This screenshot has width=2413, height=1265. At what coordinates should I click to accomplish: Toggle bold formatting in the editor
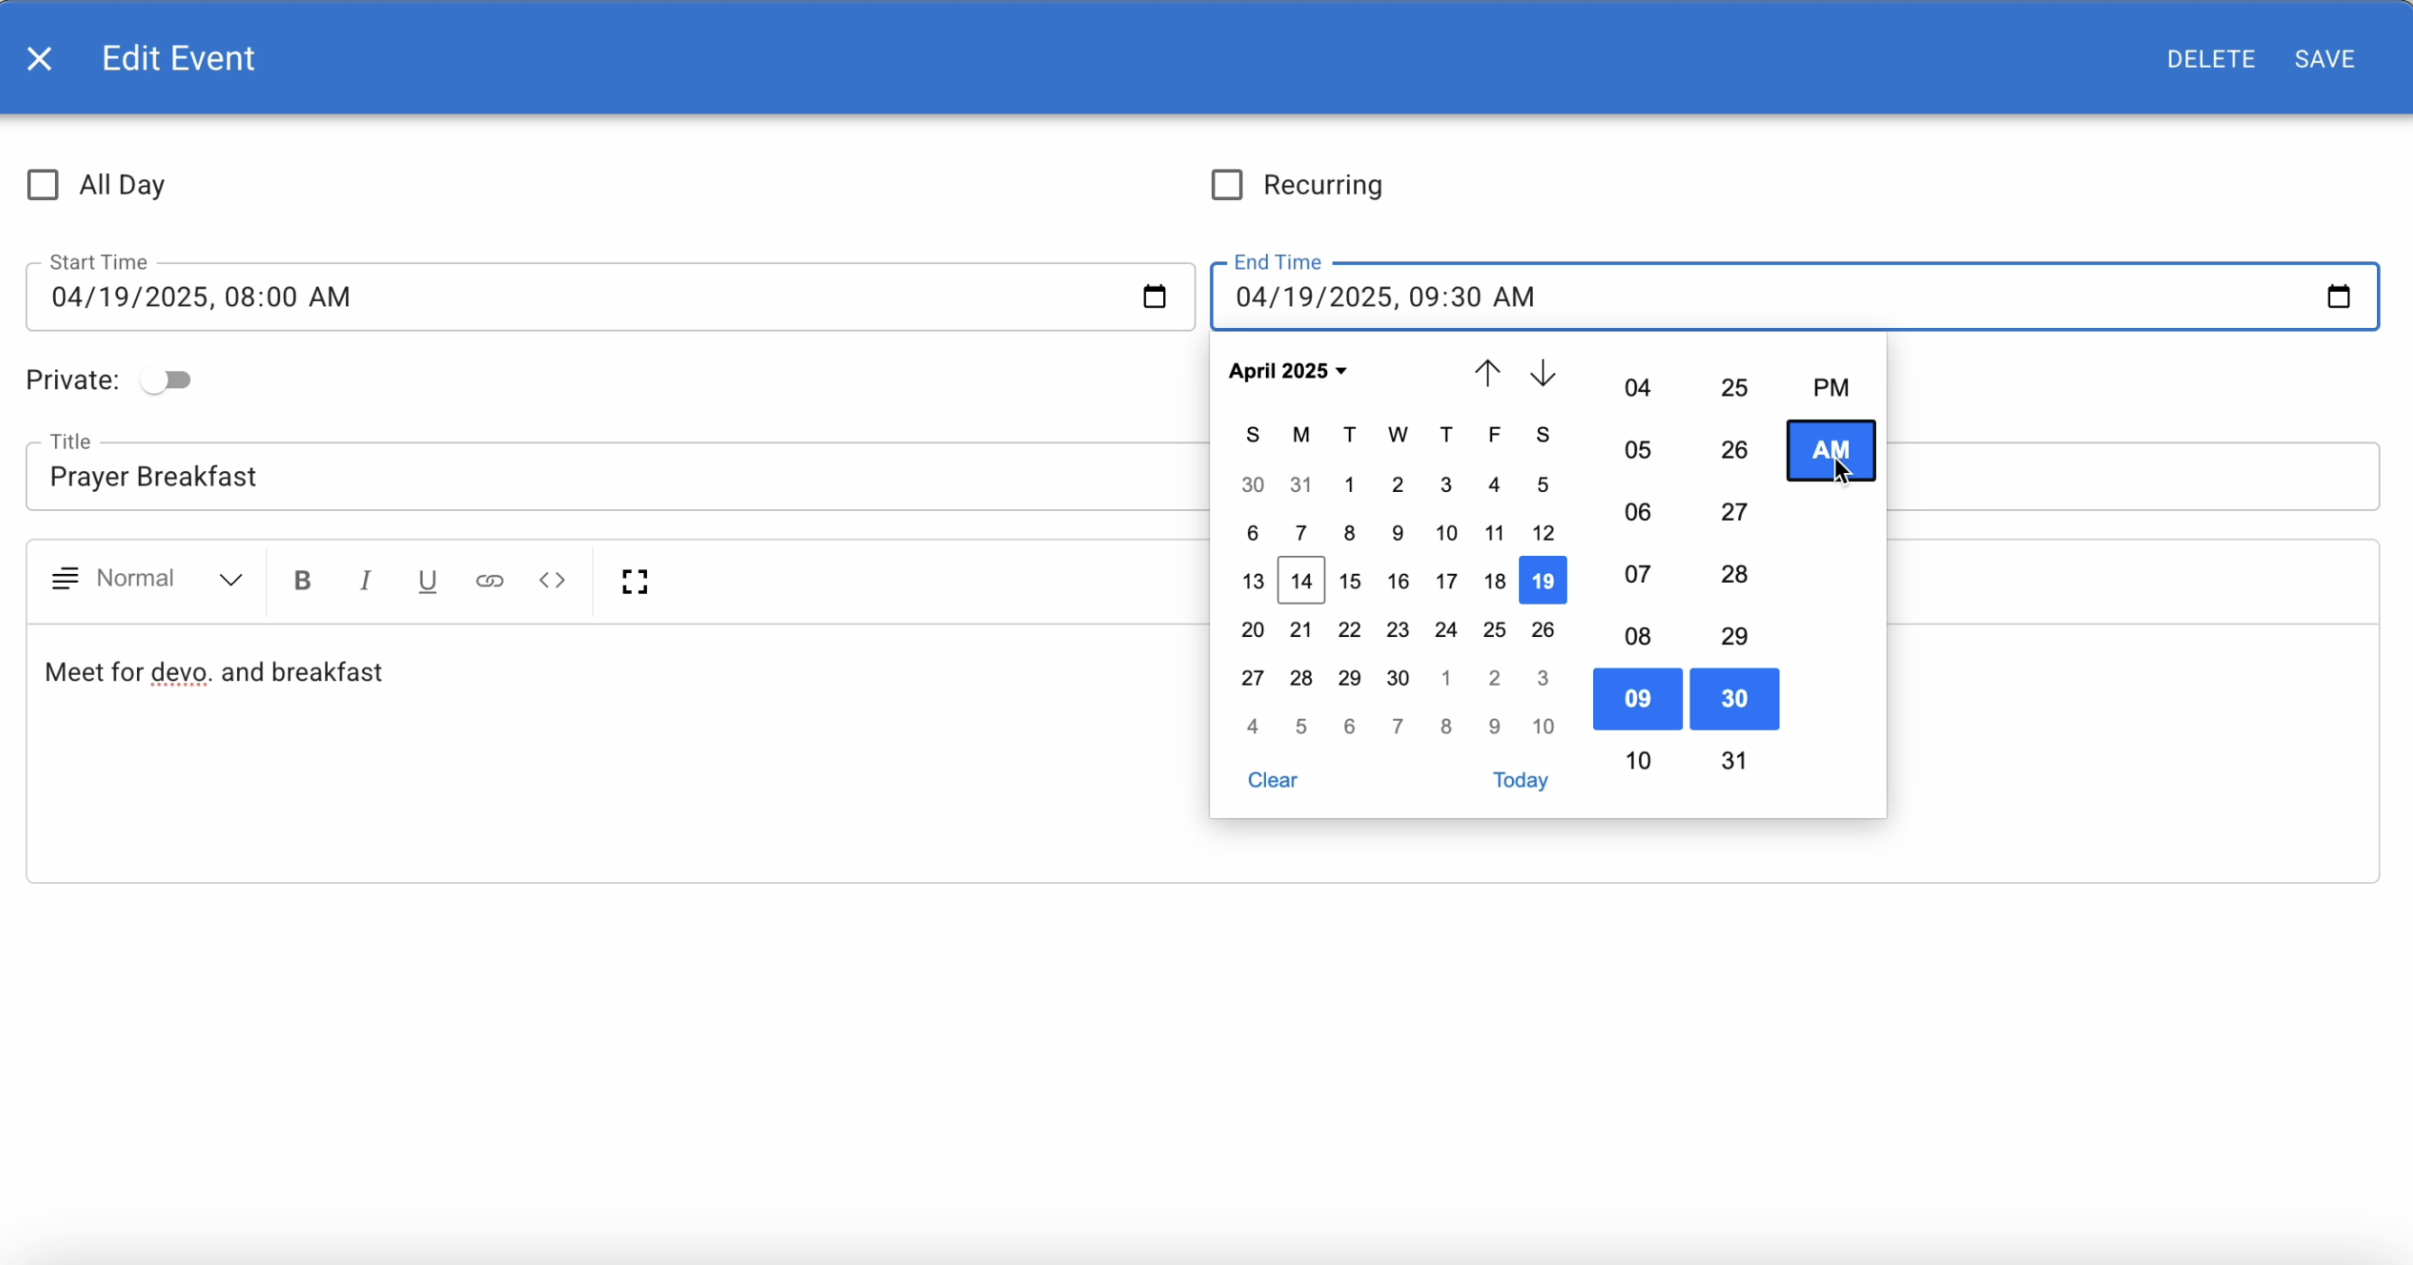[302, 580]
